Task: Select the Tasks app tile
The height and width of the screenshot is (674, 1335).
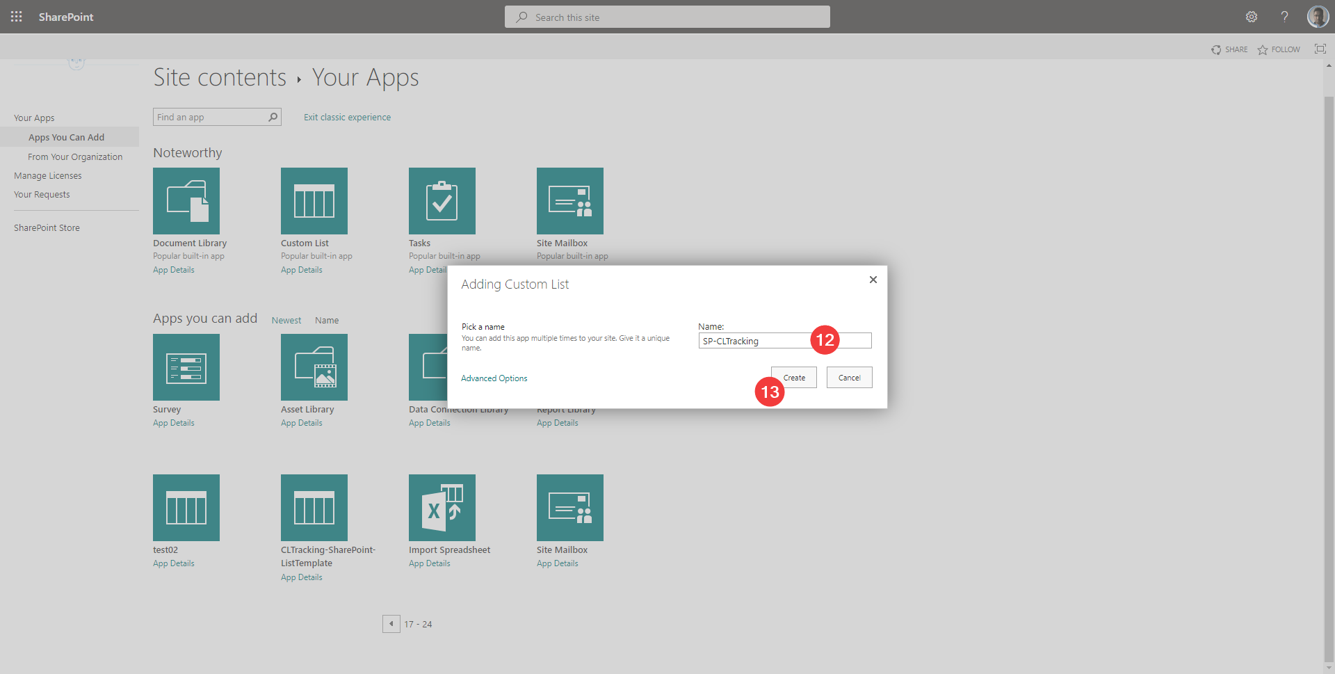Action: point(442,201)
